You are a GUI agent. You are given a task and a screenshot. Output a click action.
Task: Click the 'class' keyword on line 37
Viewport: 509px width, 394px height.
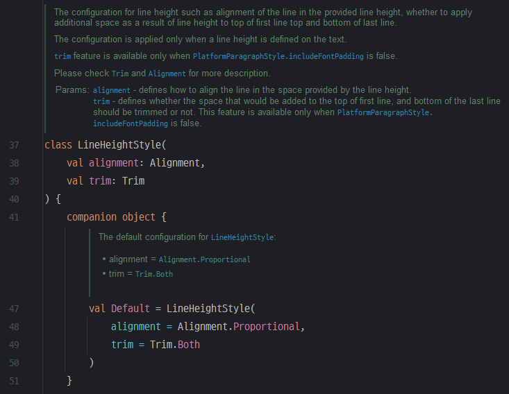coord(58,145)
